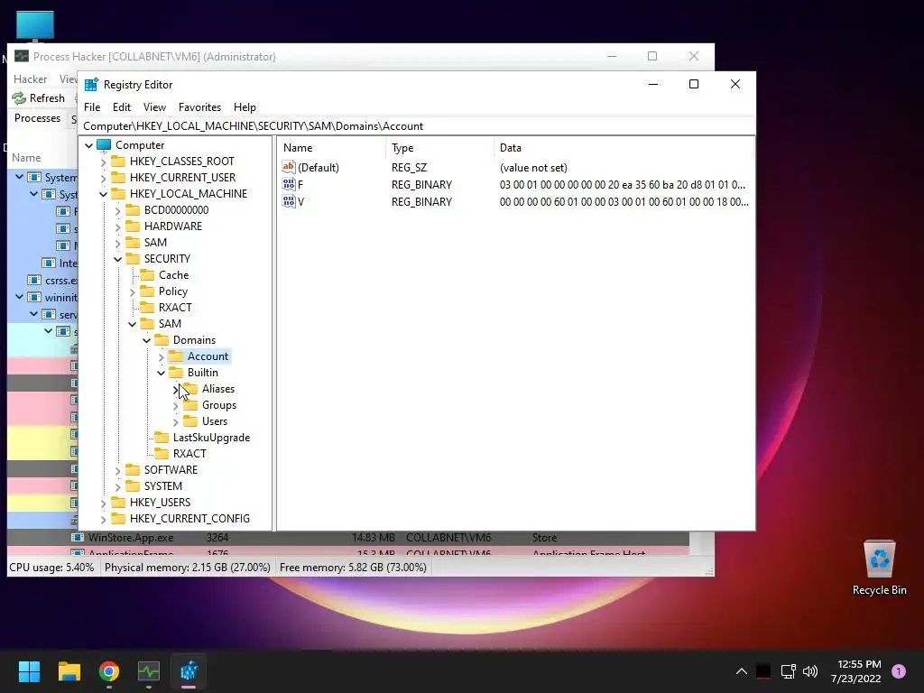Select the HKEY_CURRENT_CONFIG key
The image size is (924, 693).
coord(189,519)
